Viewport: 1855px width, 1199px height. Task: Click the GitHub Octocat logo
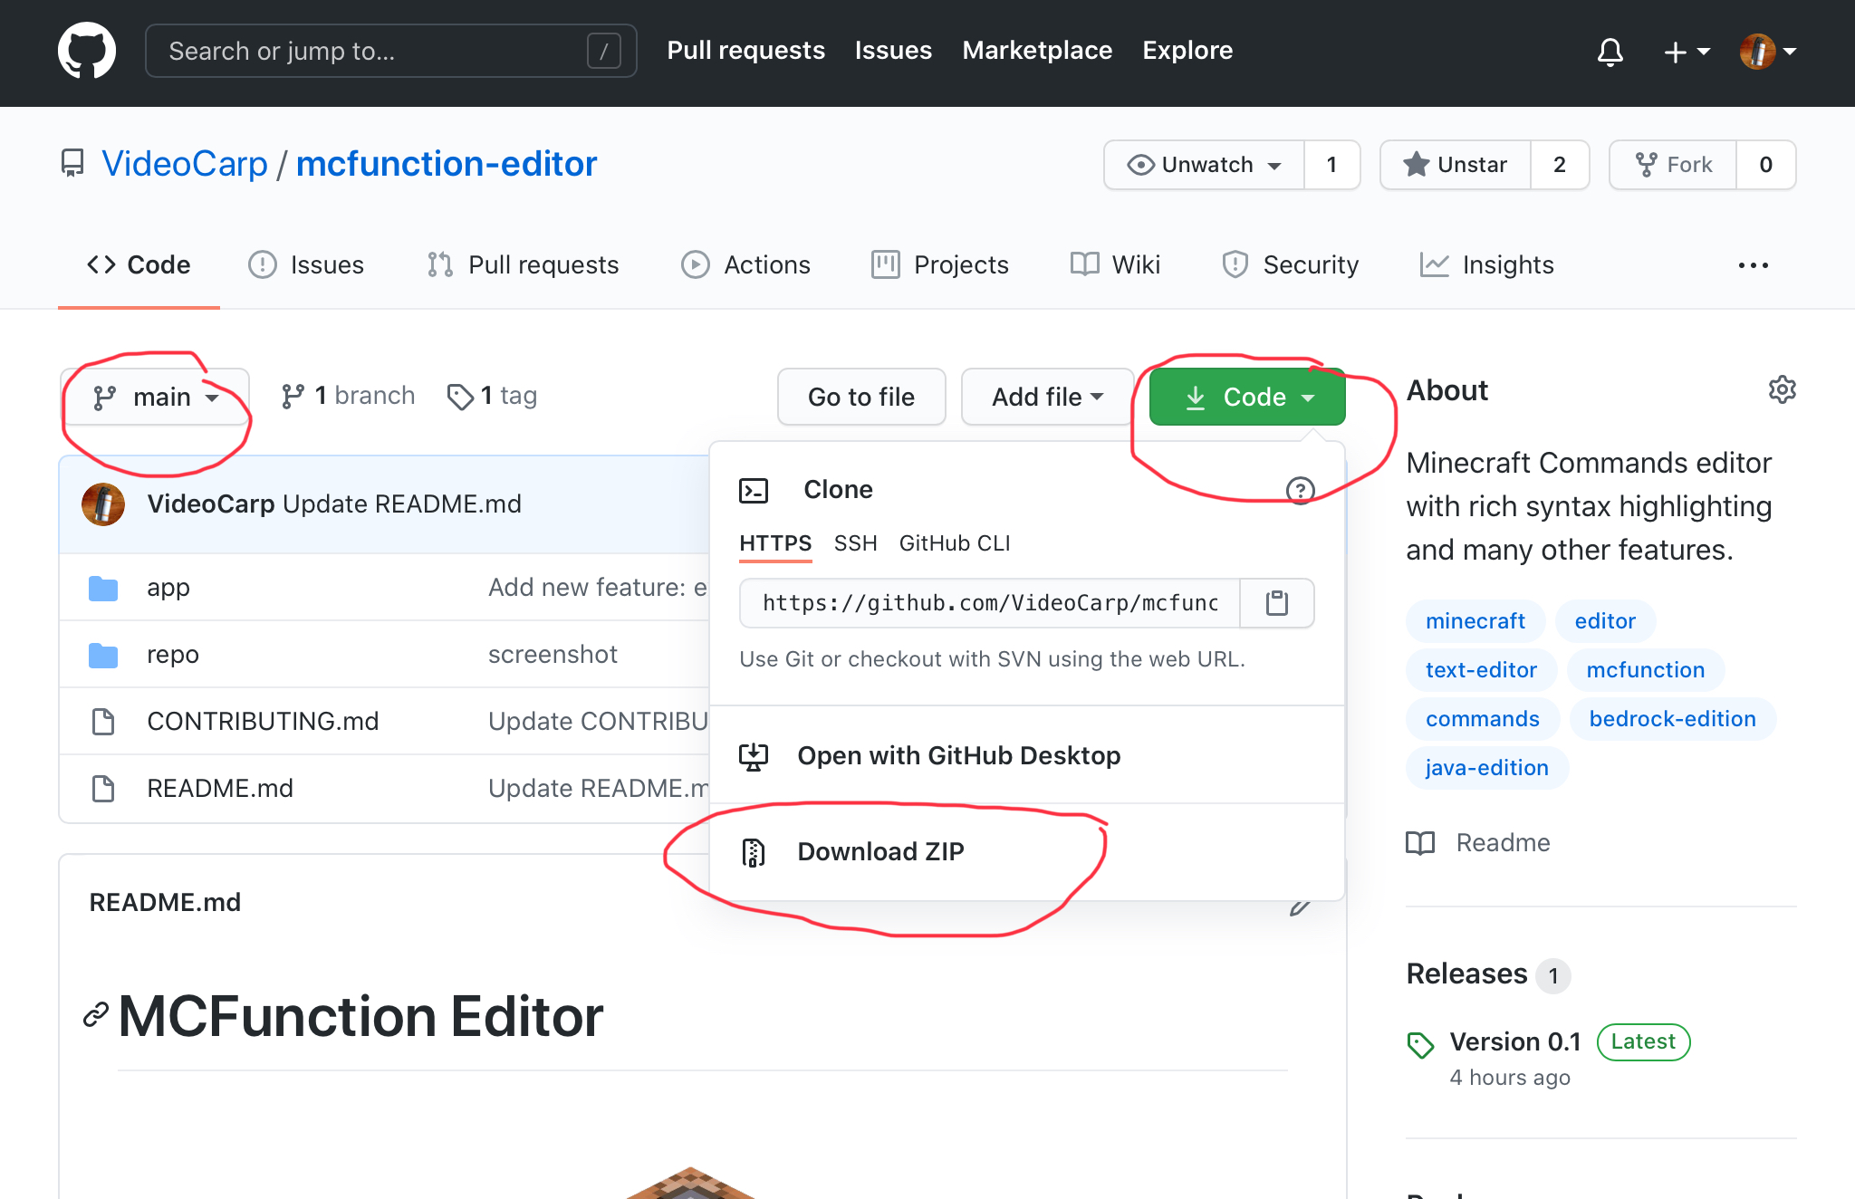tap(87, 51)
